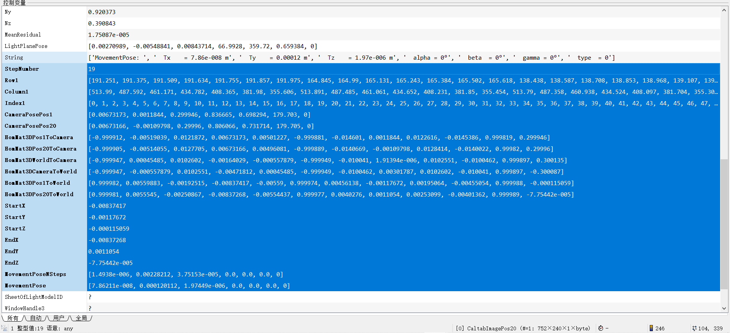Click the timer icon in the status bar
Viewport: 730px width, 333px height.
[601, 328]
